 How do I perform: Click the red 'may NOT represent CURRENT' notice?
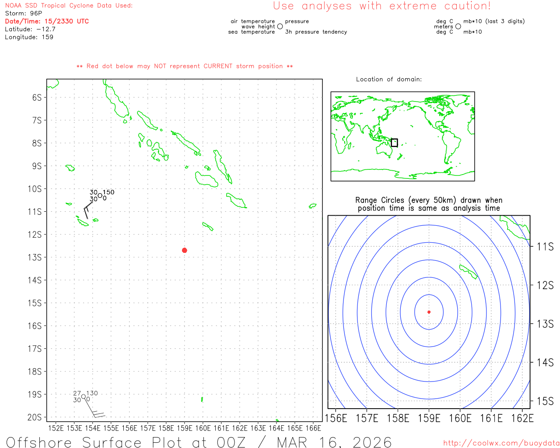[x=184, y=66]
